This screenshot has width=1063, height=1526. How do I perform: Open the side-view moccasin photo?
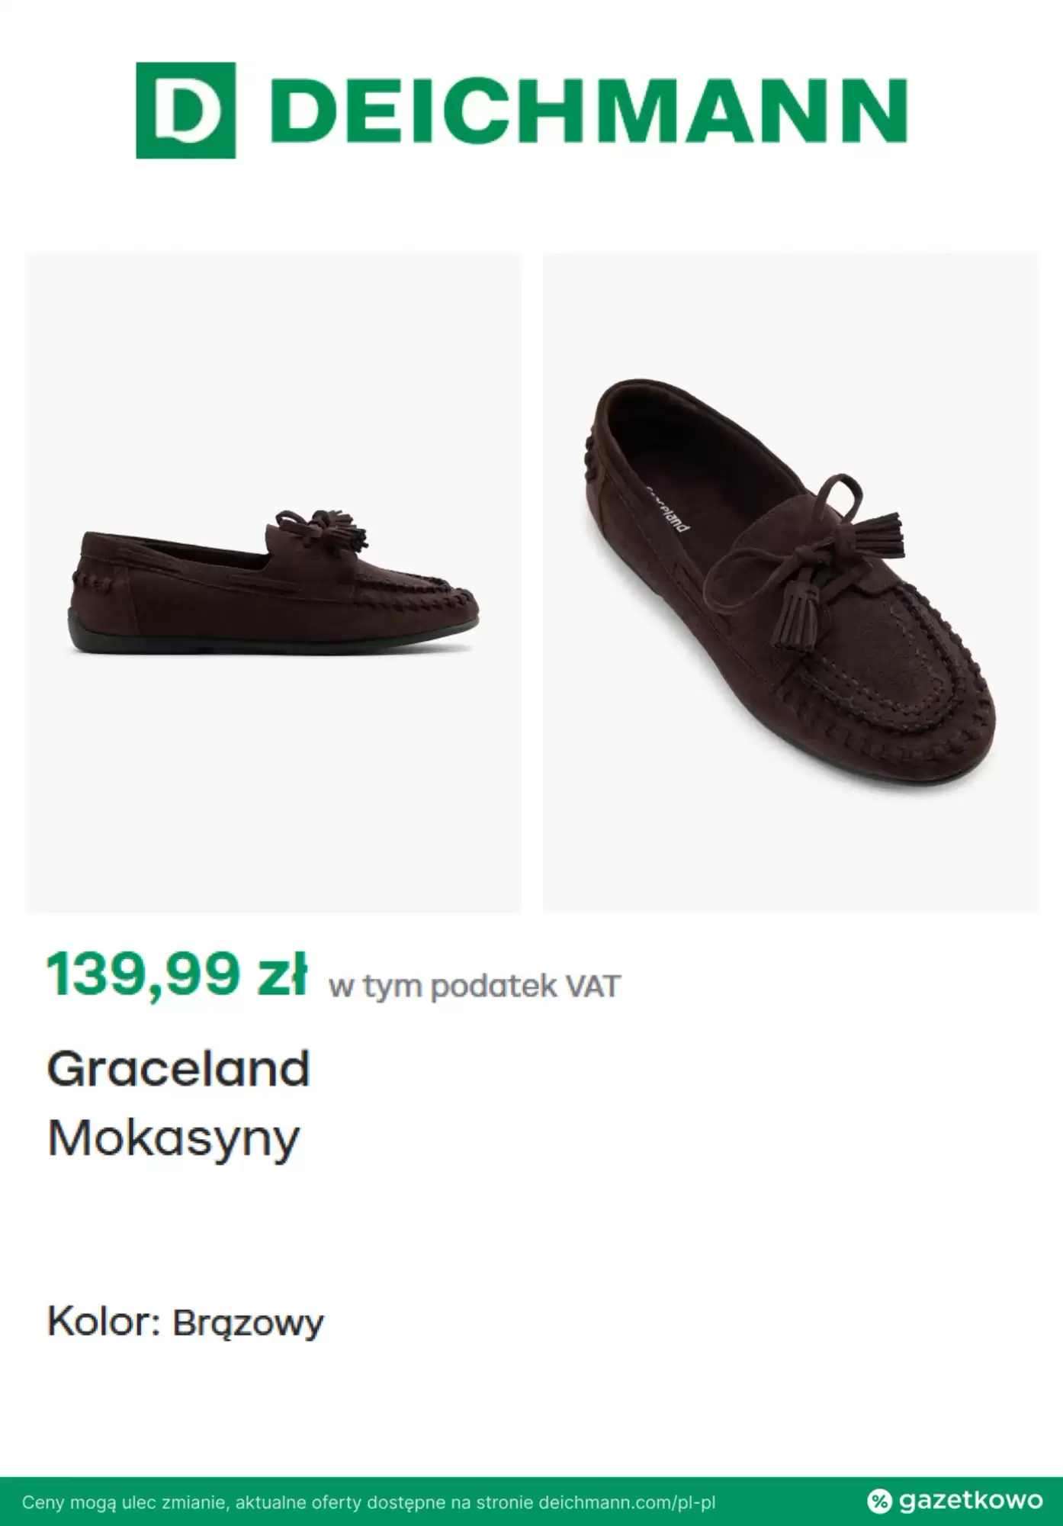(274, 581)
